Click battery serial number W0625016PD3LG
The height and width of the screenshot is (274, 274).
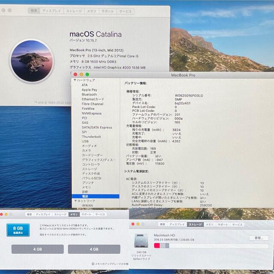coord(189,95)
